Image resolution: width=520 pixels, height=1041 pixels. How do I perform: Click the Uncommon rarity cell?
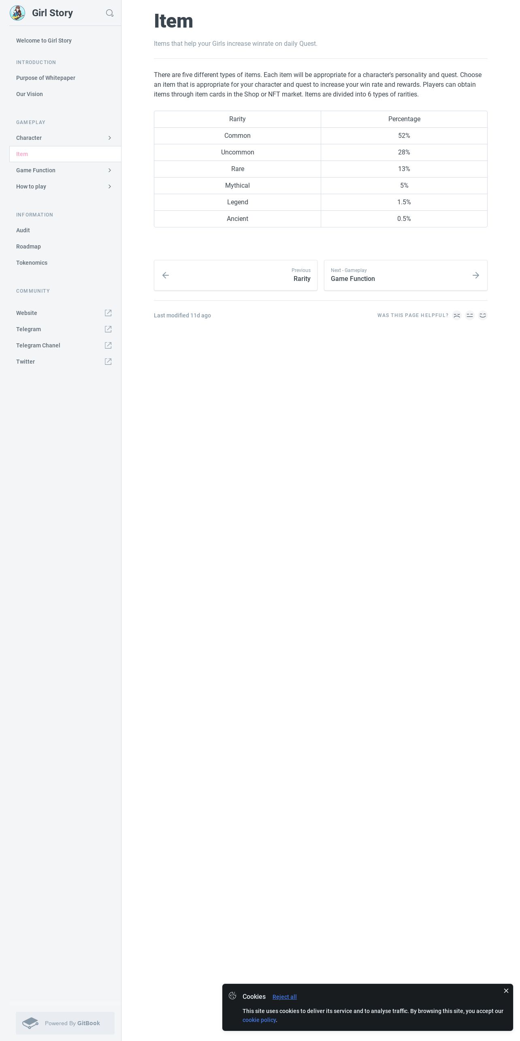[x=237, y=152]
